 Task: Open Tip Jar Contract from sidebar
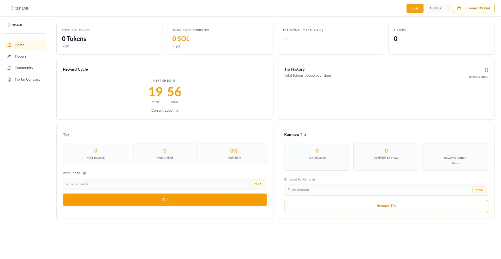tap(27, 80)
